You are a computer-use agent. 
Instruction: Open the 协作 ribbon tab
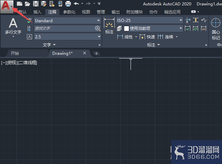(x=154, y=12)
